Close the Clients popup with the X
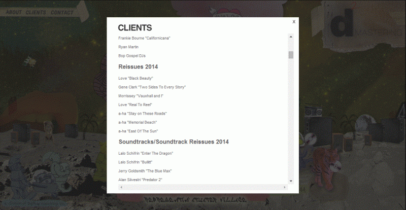 coord(294,22)
